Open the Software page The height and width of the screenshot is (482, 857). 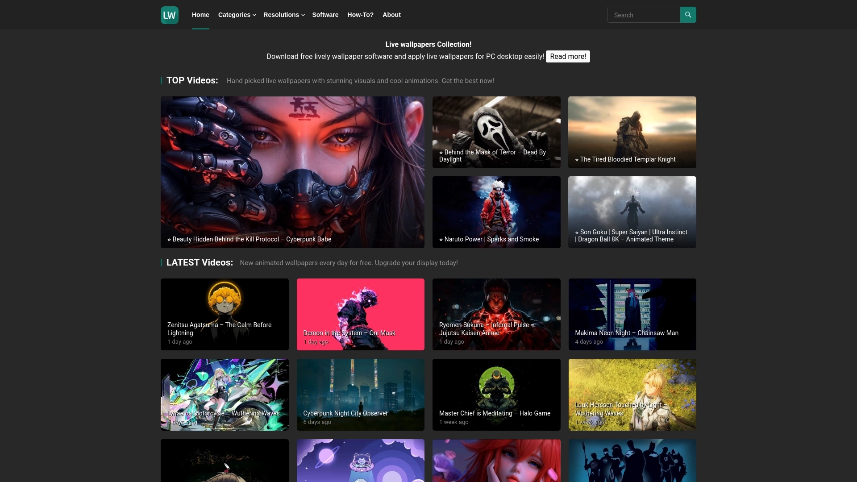(x=325, y=15)
